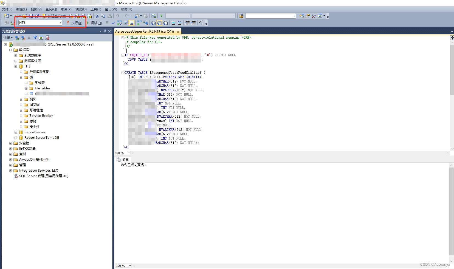Run the query with the 执行 button

pyautogui.click(x=75, y=23)
